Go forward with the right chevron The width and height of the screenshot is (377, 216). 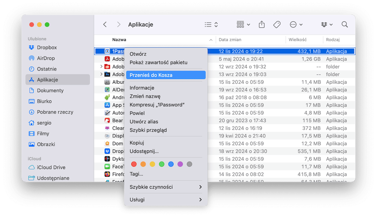[118, 24]
